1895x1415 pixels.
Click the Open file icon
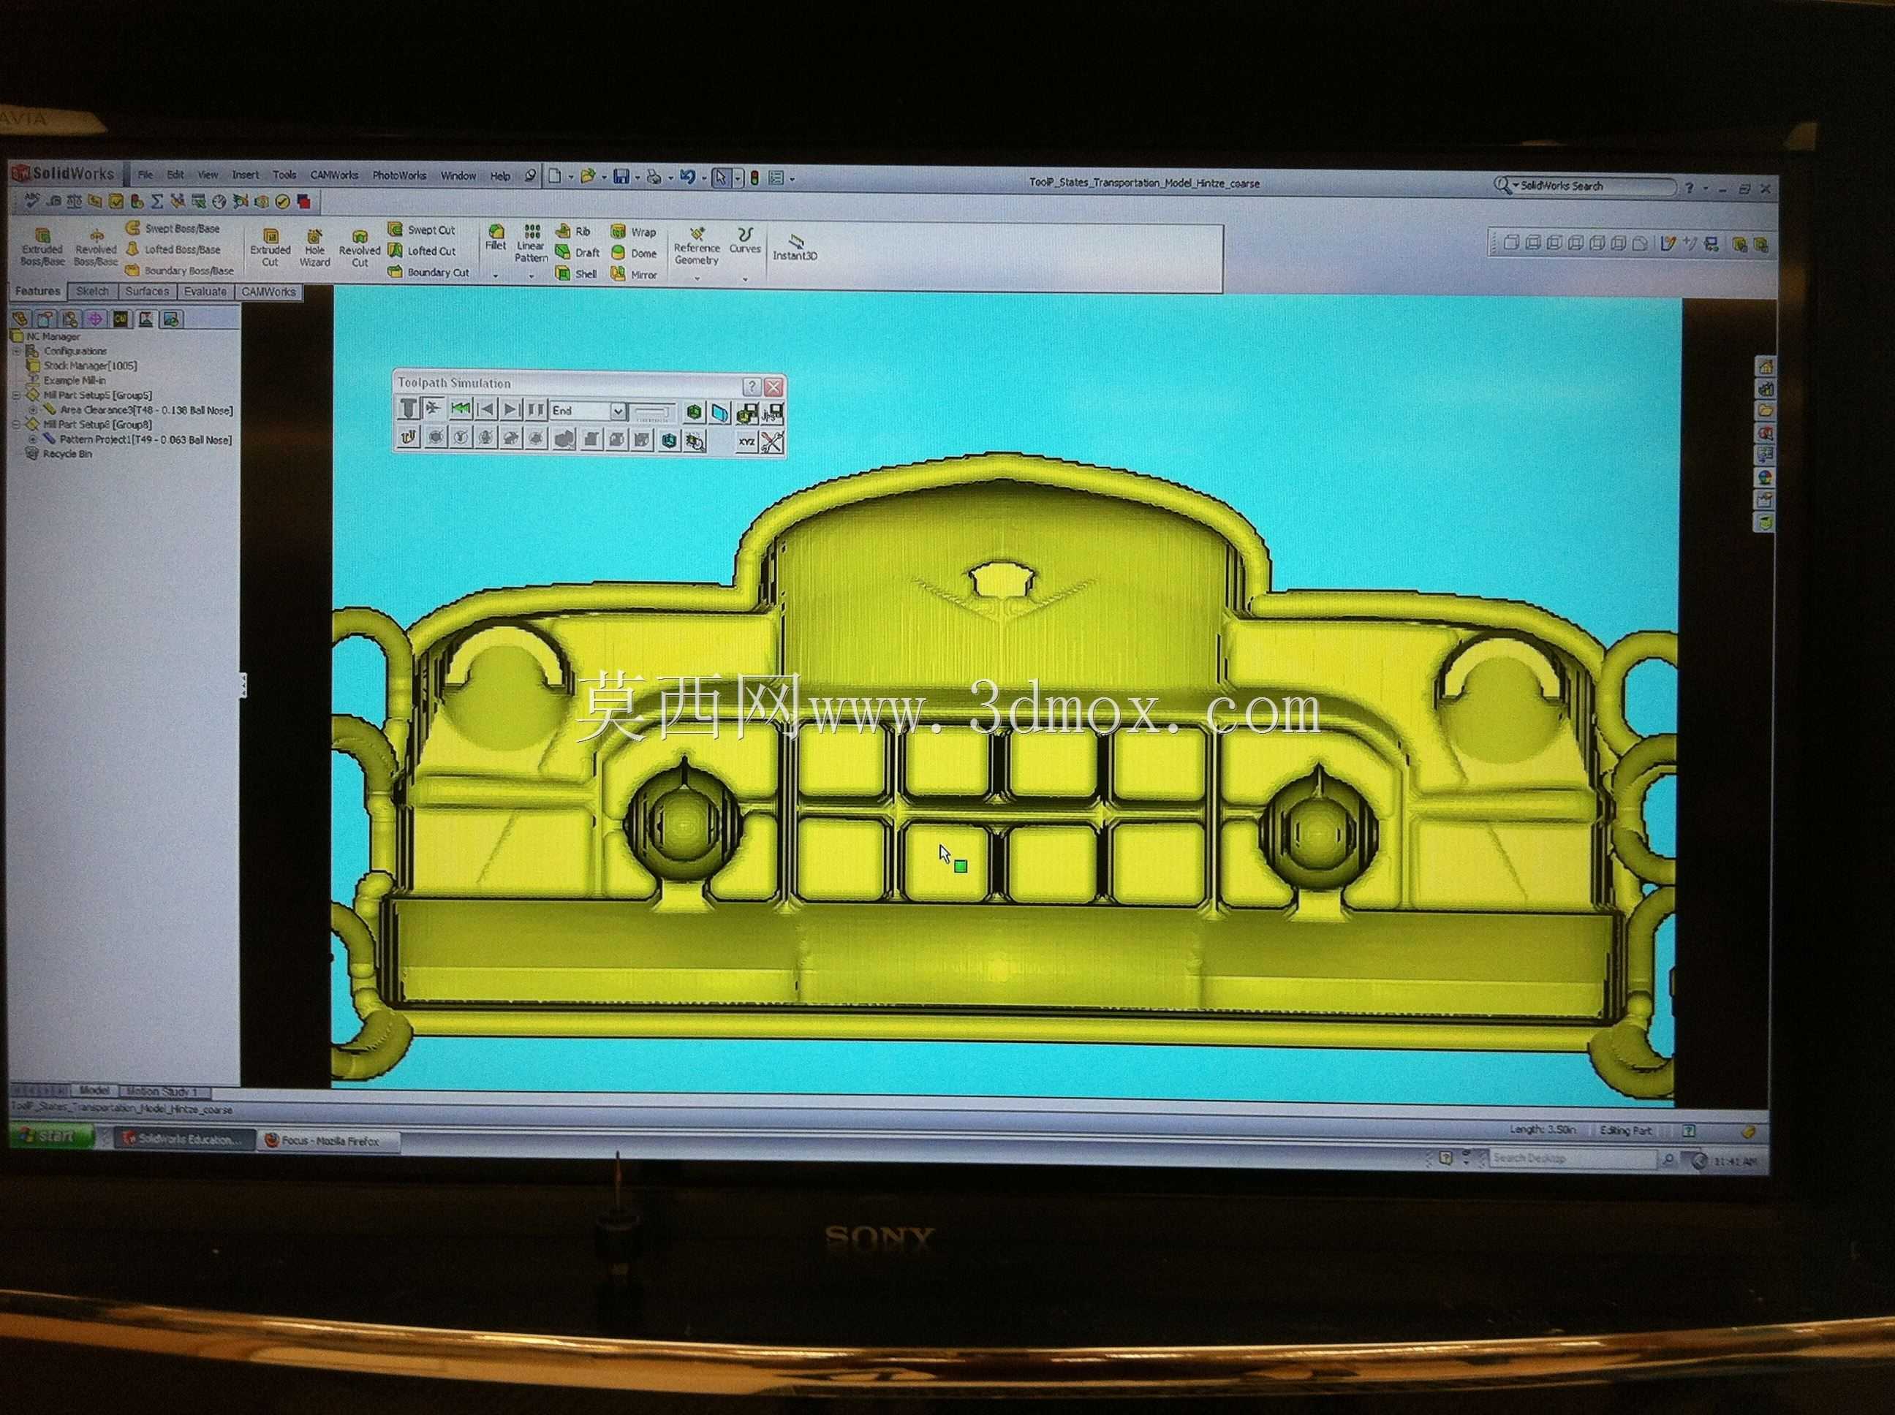(x=588, y=178)
